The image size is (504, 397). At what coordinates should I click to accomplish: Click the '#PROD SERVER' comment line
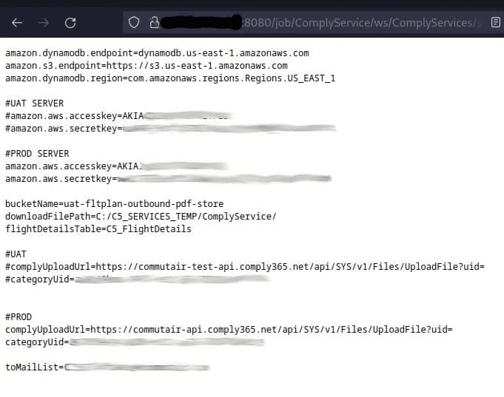point(37,154)
